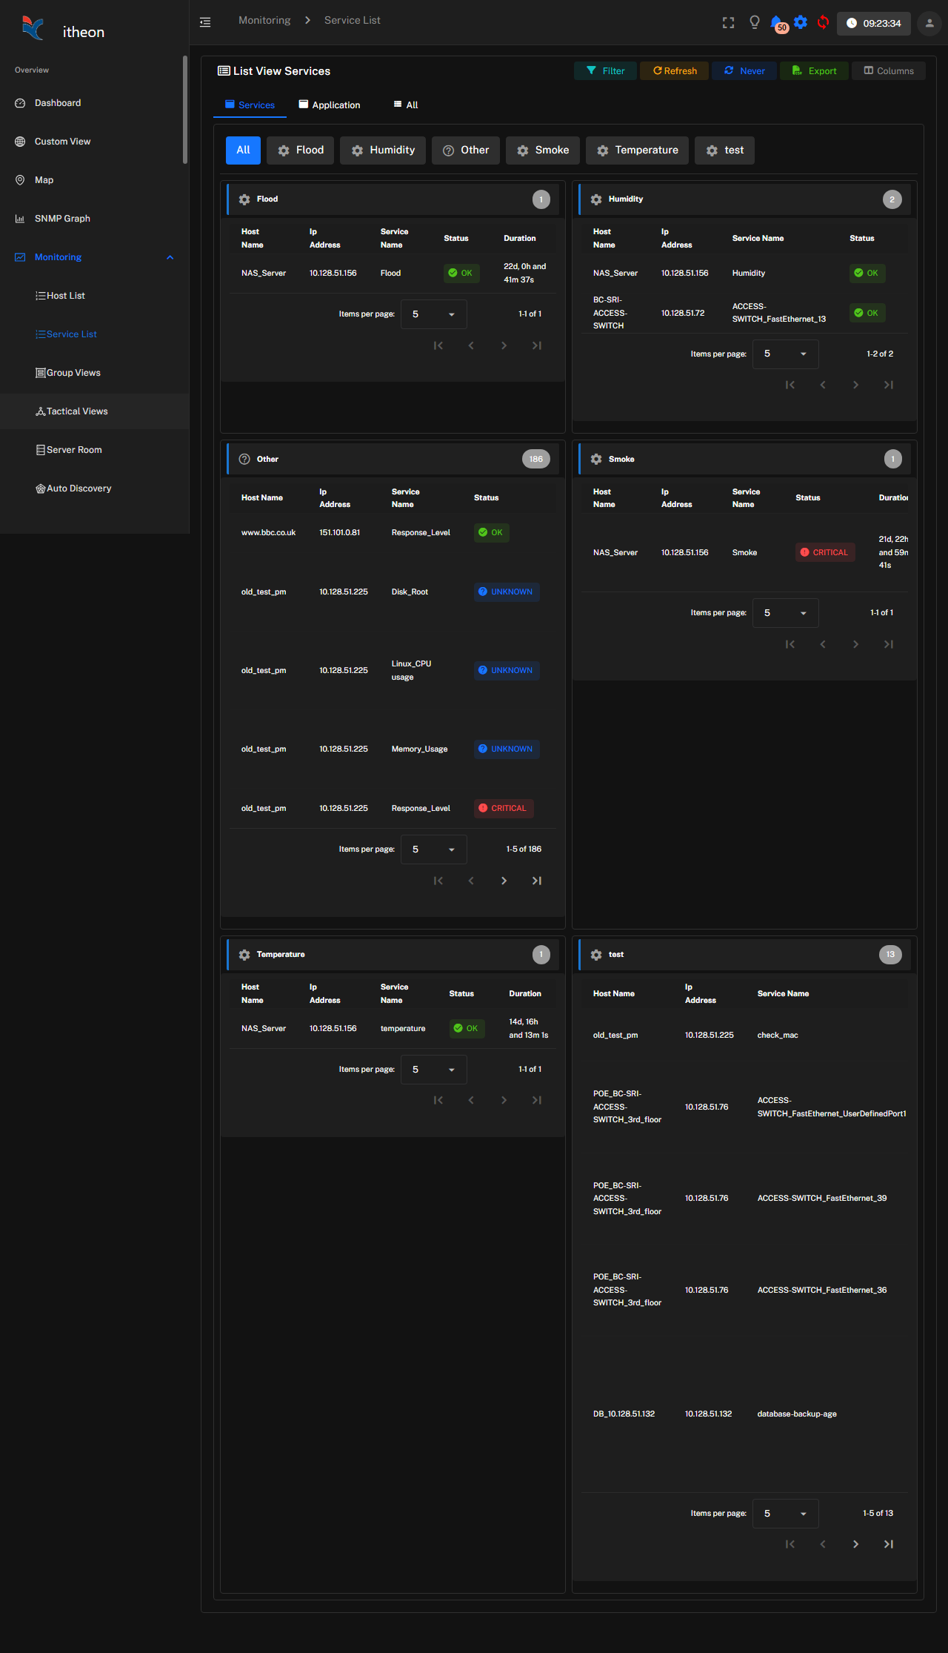This screenshot has width=948, height=1653.
Task: Click previous-page arrow in Smoke panel
Action: [823, 644]
